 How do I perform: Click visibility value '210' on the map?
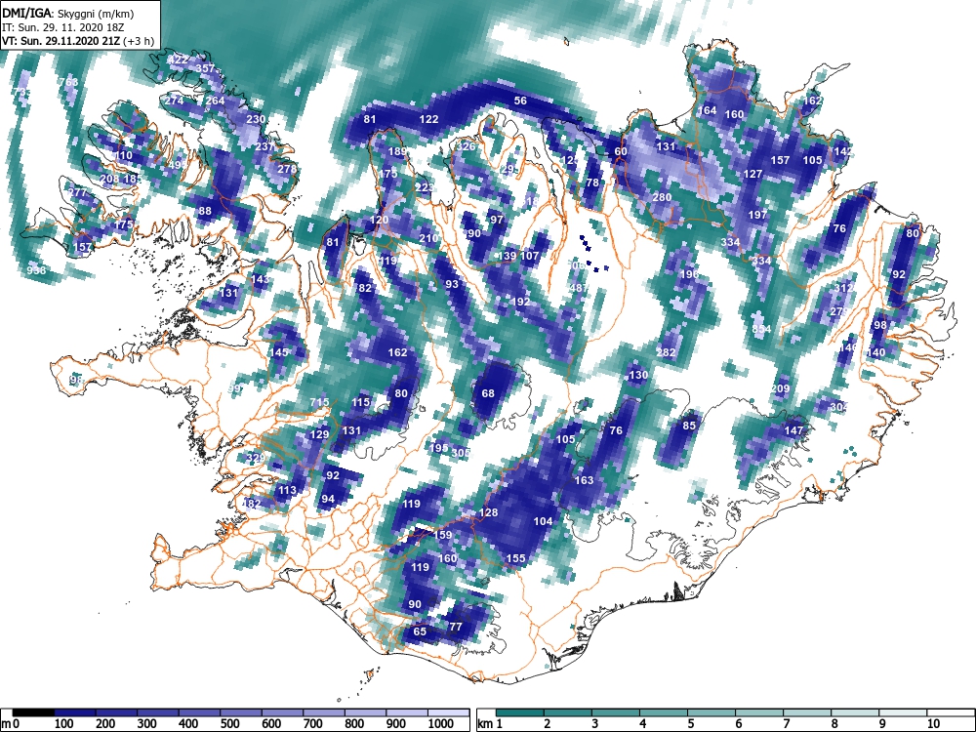tap(428, 238)
